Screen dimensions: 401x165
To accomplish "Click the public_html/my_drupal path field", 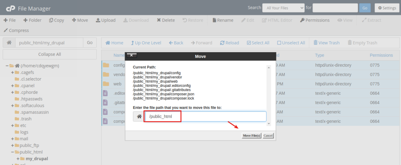I will click(49, 43).
